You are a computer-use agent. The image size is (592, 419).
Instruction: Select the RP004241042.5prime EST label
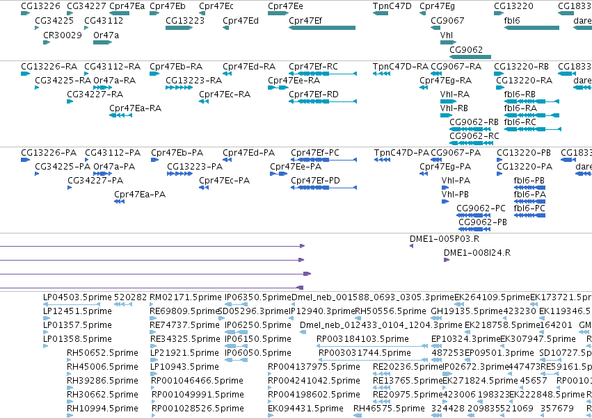[x=314, y=381]
